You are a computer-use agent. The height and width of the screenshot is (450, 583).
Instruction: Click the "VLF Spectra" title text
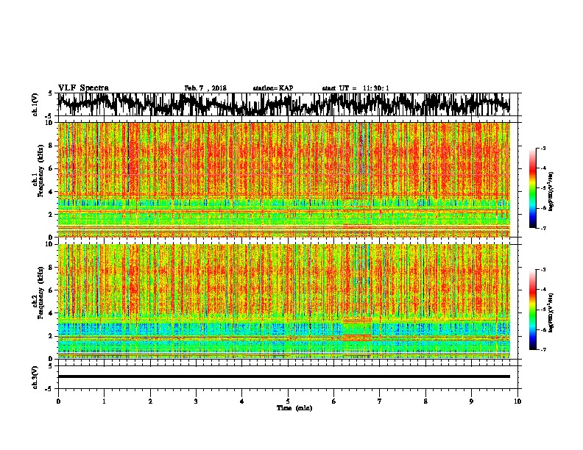83,88
